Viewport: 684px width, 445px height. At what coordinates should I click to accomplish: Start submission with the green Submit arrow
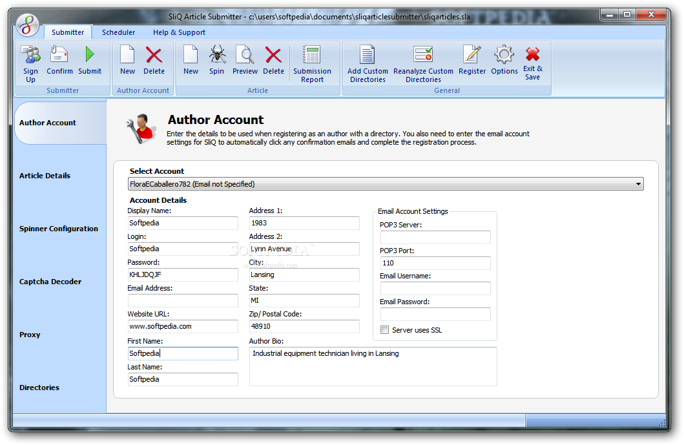click(x=90, y=60)
